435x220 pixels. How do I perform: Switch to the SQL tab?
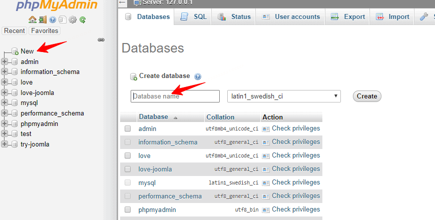point(194,17)
